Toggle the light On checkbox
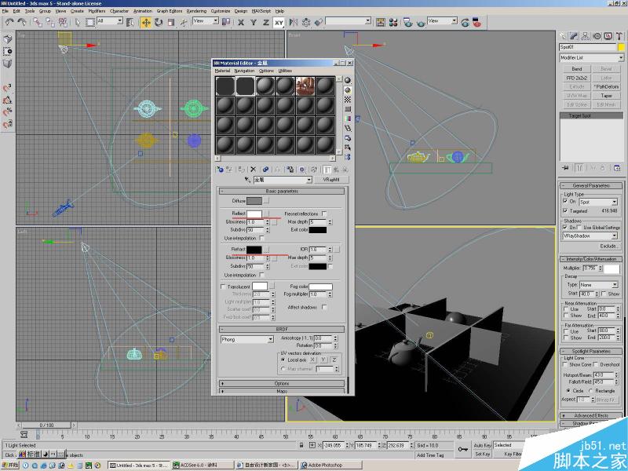The width and height of the screenshot is (628, 471). 564,202
